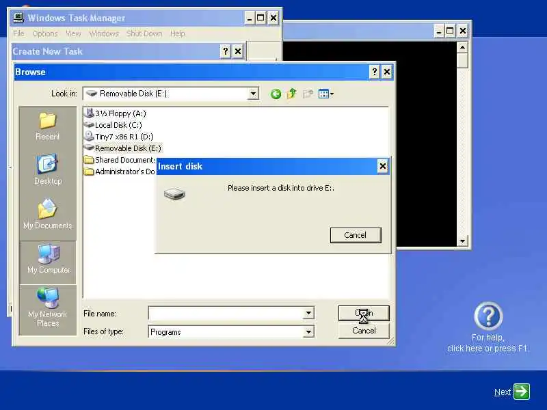This screenshot has width=547, height=410.
Task: Click the Programs file type combo box
Action: 231,332
